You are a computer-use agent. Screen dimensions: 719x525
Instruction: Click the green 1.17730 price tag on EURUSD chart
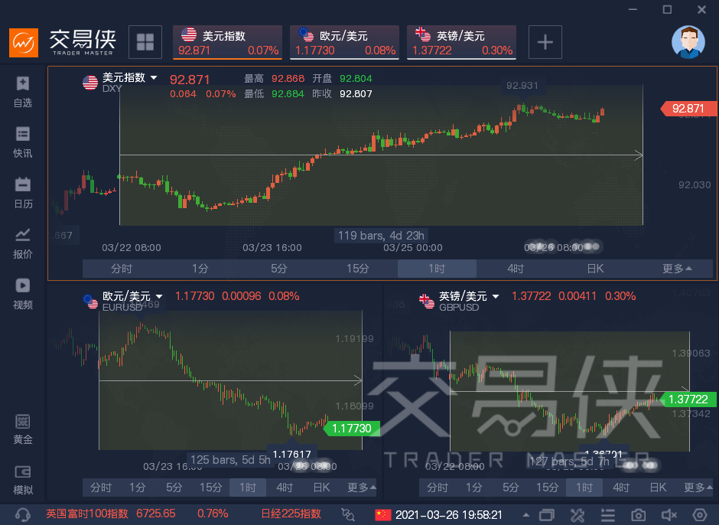pos(352,429)
